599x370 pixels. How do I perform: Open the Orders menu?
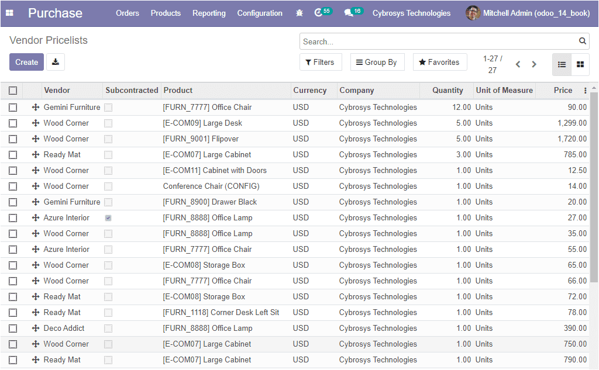click(x=128, y=13)
